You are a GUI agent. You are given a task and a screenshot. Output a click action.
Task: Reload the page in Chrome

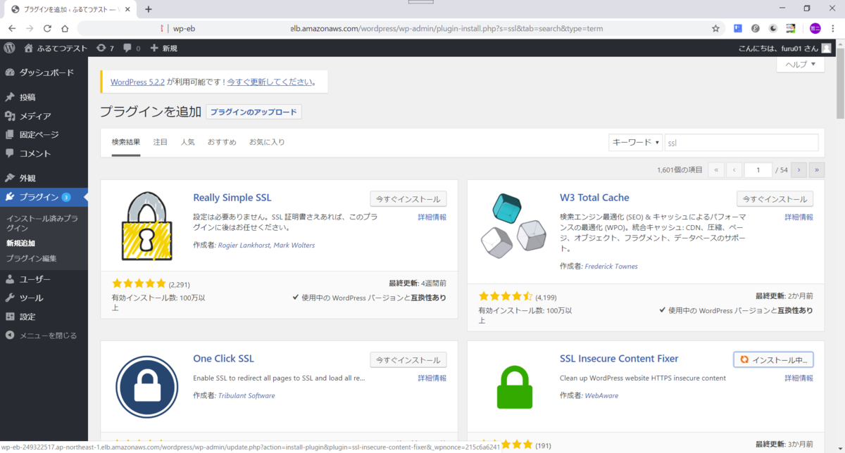click(x=47, y=29)
